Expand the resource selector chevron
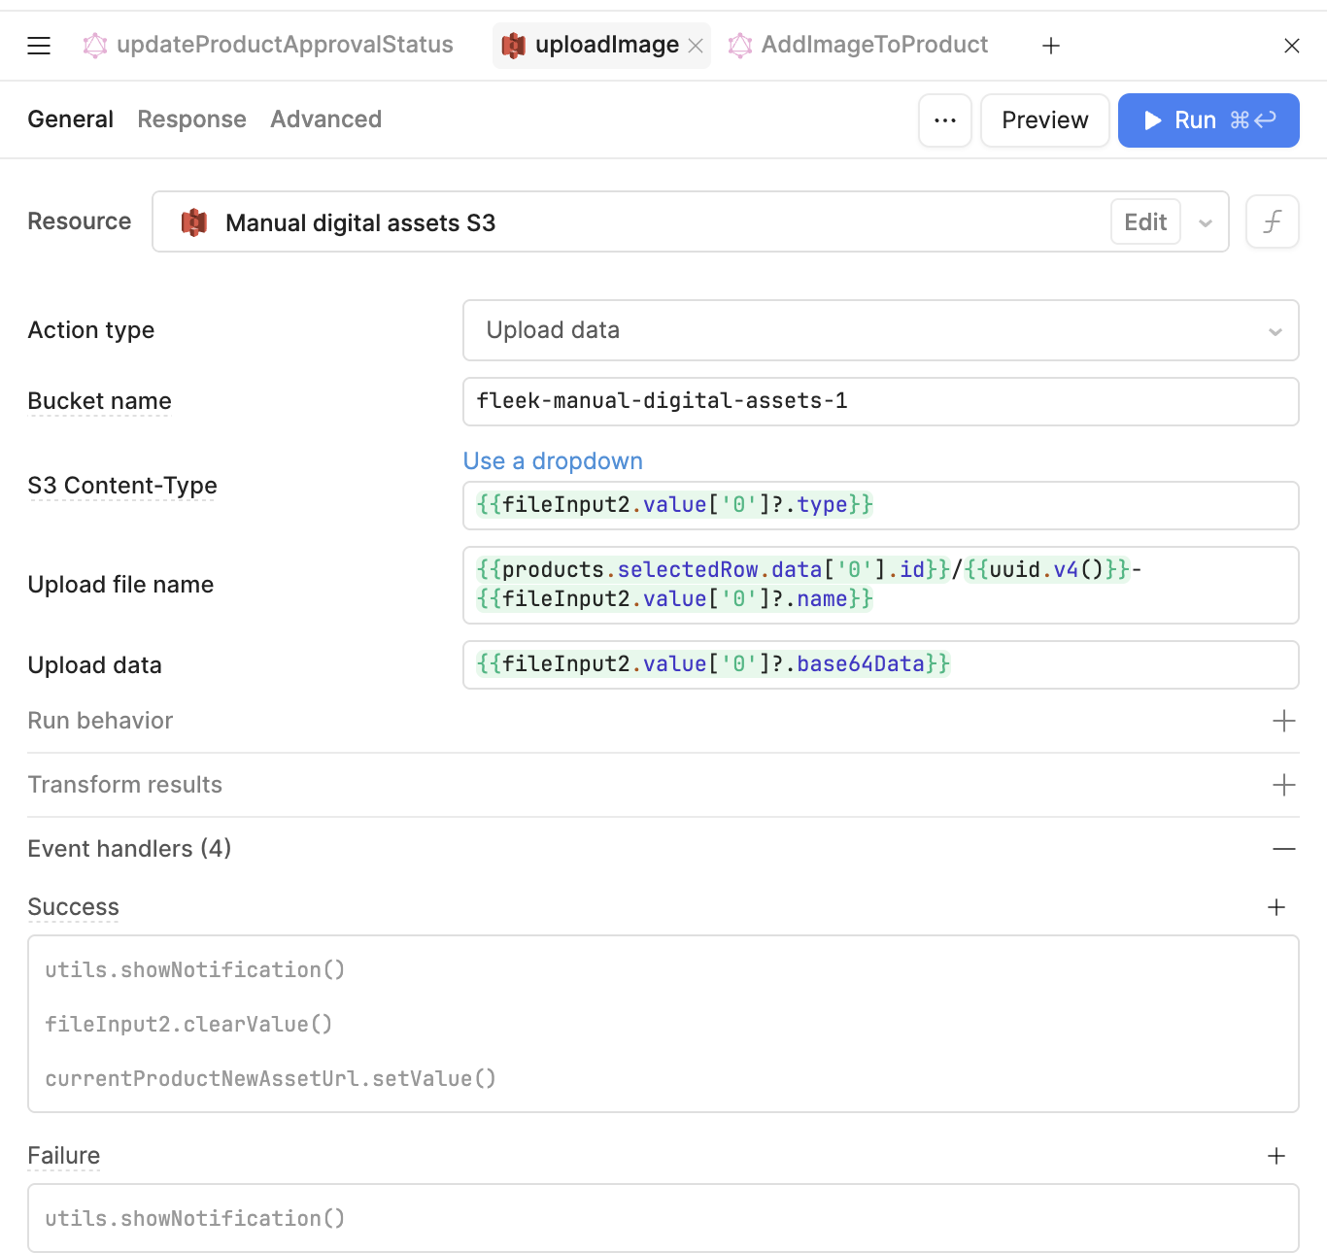 pyautogui.click(x=1205, y=223)
